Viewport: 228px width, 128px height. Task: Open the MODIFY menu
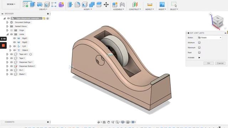[x=88, y=9]
